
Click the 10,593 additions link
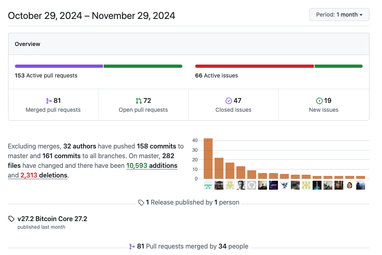[x=152, y=166]
